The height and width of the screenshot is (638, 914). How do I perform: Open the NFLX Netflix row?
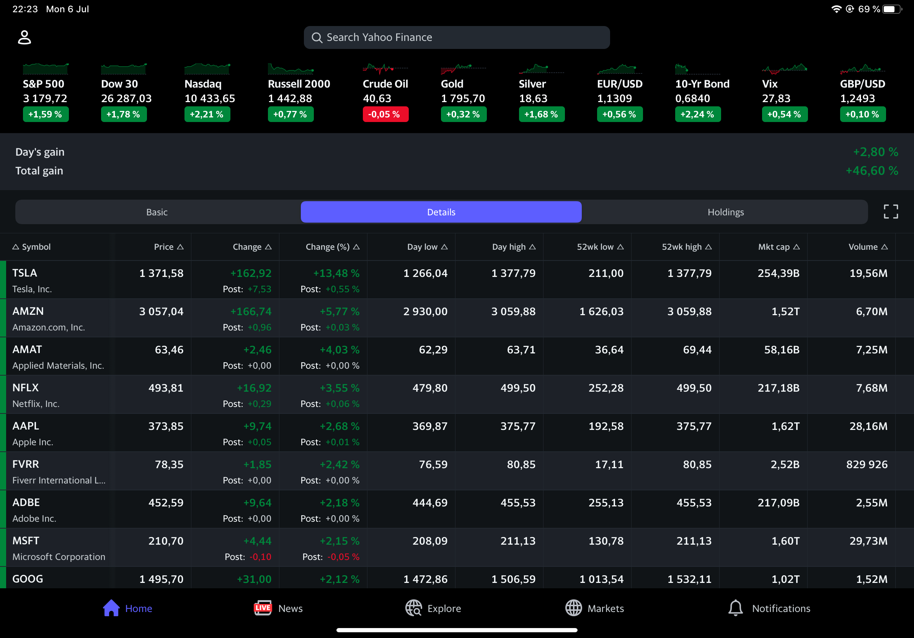(457, 394)
